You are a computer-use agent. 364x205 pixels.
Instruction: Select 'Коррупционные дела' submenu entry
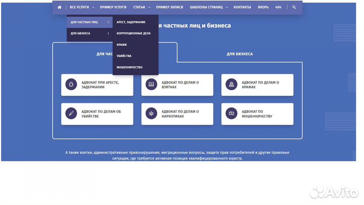[133, 33]
